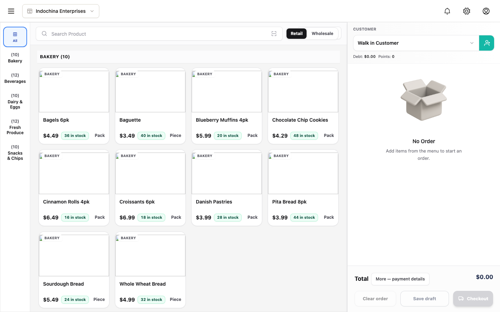500x312 pixels.
Task: Click the magnifier icon in search bar
Action: click(x=44, y=34)
